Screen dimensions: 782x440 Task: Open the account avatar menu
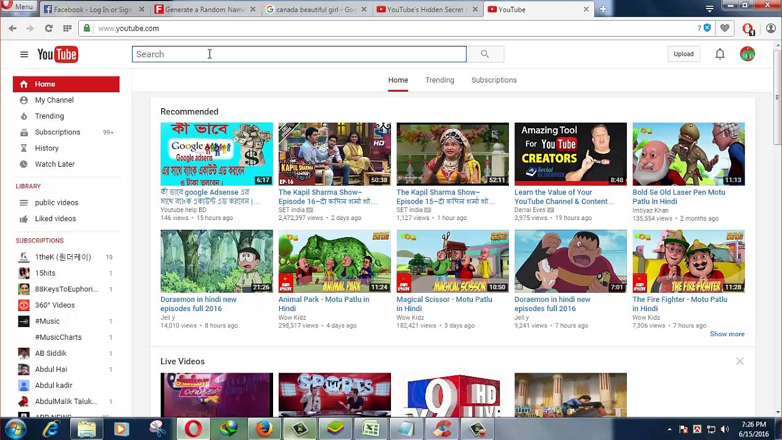coord(747,54)
